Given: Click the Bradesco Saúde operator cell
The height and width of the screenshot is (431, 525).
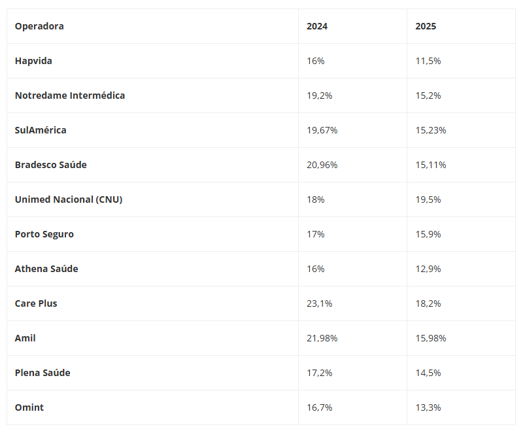Looking at the screenshot, I should click(51, 165).
